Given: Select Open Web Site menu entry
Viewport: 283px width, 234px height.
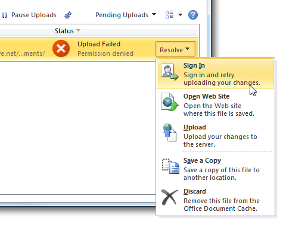Looking at the screenshot, I should tap(215, 105).
